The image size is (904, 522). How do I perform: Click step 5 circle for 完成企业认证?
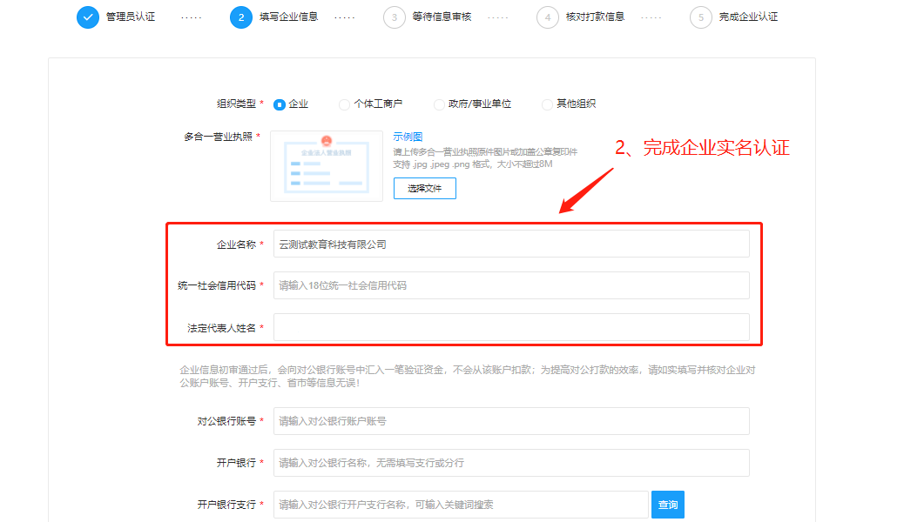point(701,17)
